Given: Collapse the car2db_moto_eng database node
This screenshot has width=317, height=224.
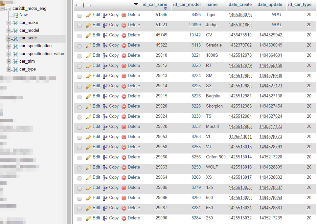Looking at the screenshot, I should [2, 9].
